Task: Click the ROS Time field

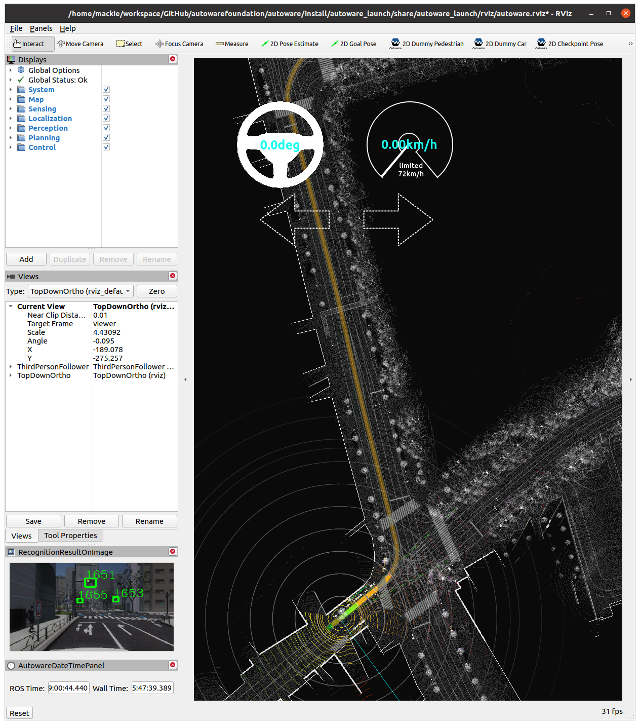Action: (x=68, y=688)
